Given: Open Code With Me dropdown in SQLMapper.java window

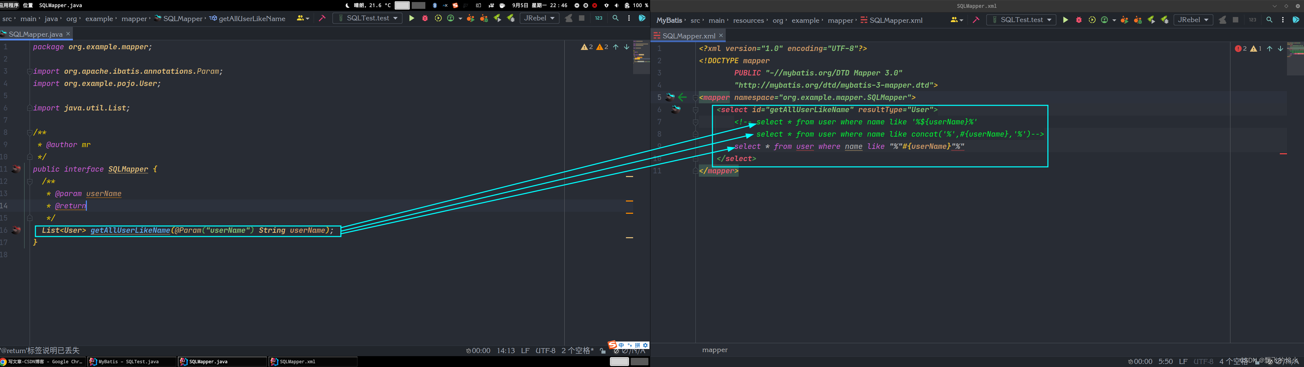Looking at the screenshot, I should point(303,18).
